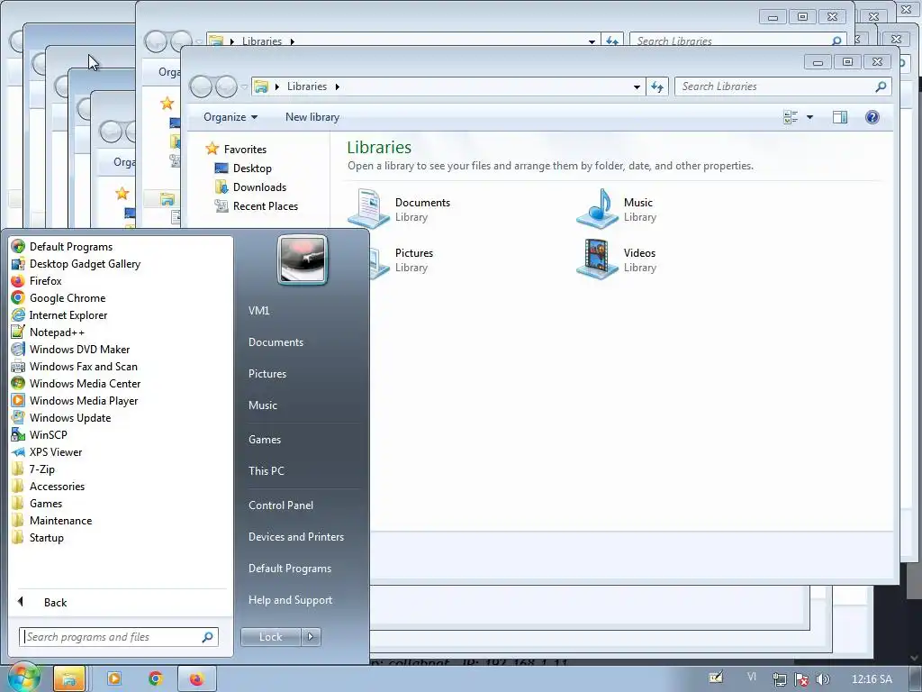Click the Search Libraries field in the front window
This screenshot has height=692, width=922.
coord(782,86)
